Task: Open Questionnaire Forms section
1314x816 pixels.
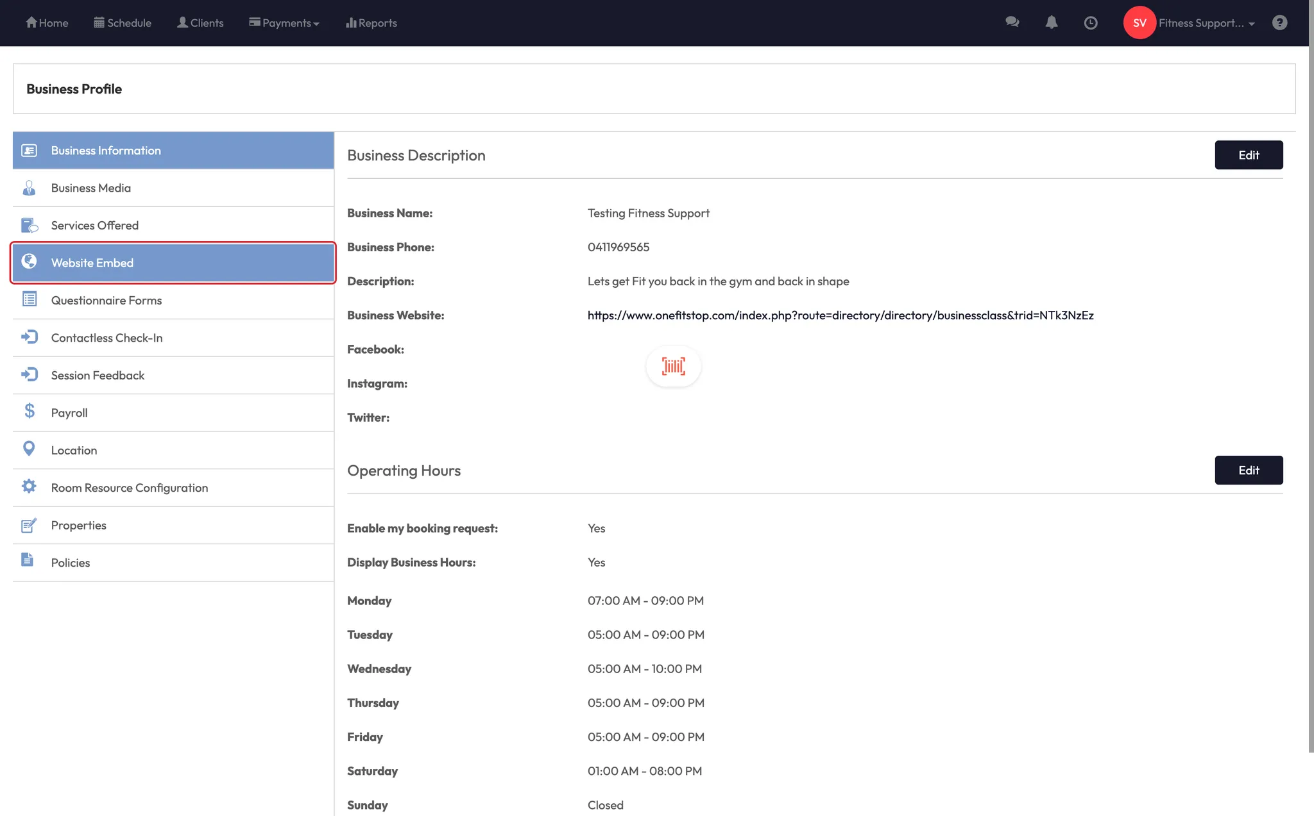Action: tap(107, 301)
